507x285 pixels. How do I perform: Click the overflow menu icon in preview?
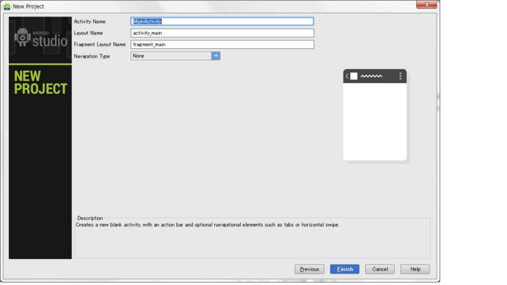tap(401, 76)
